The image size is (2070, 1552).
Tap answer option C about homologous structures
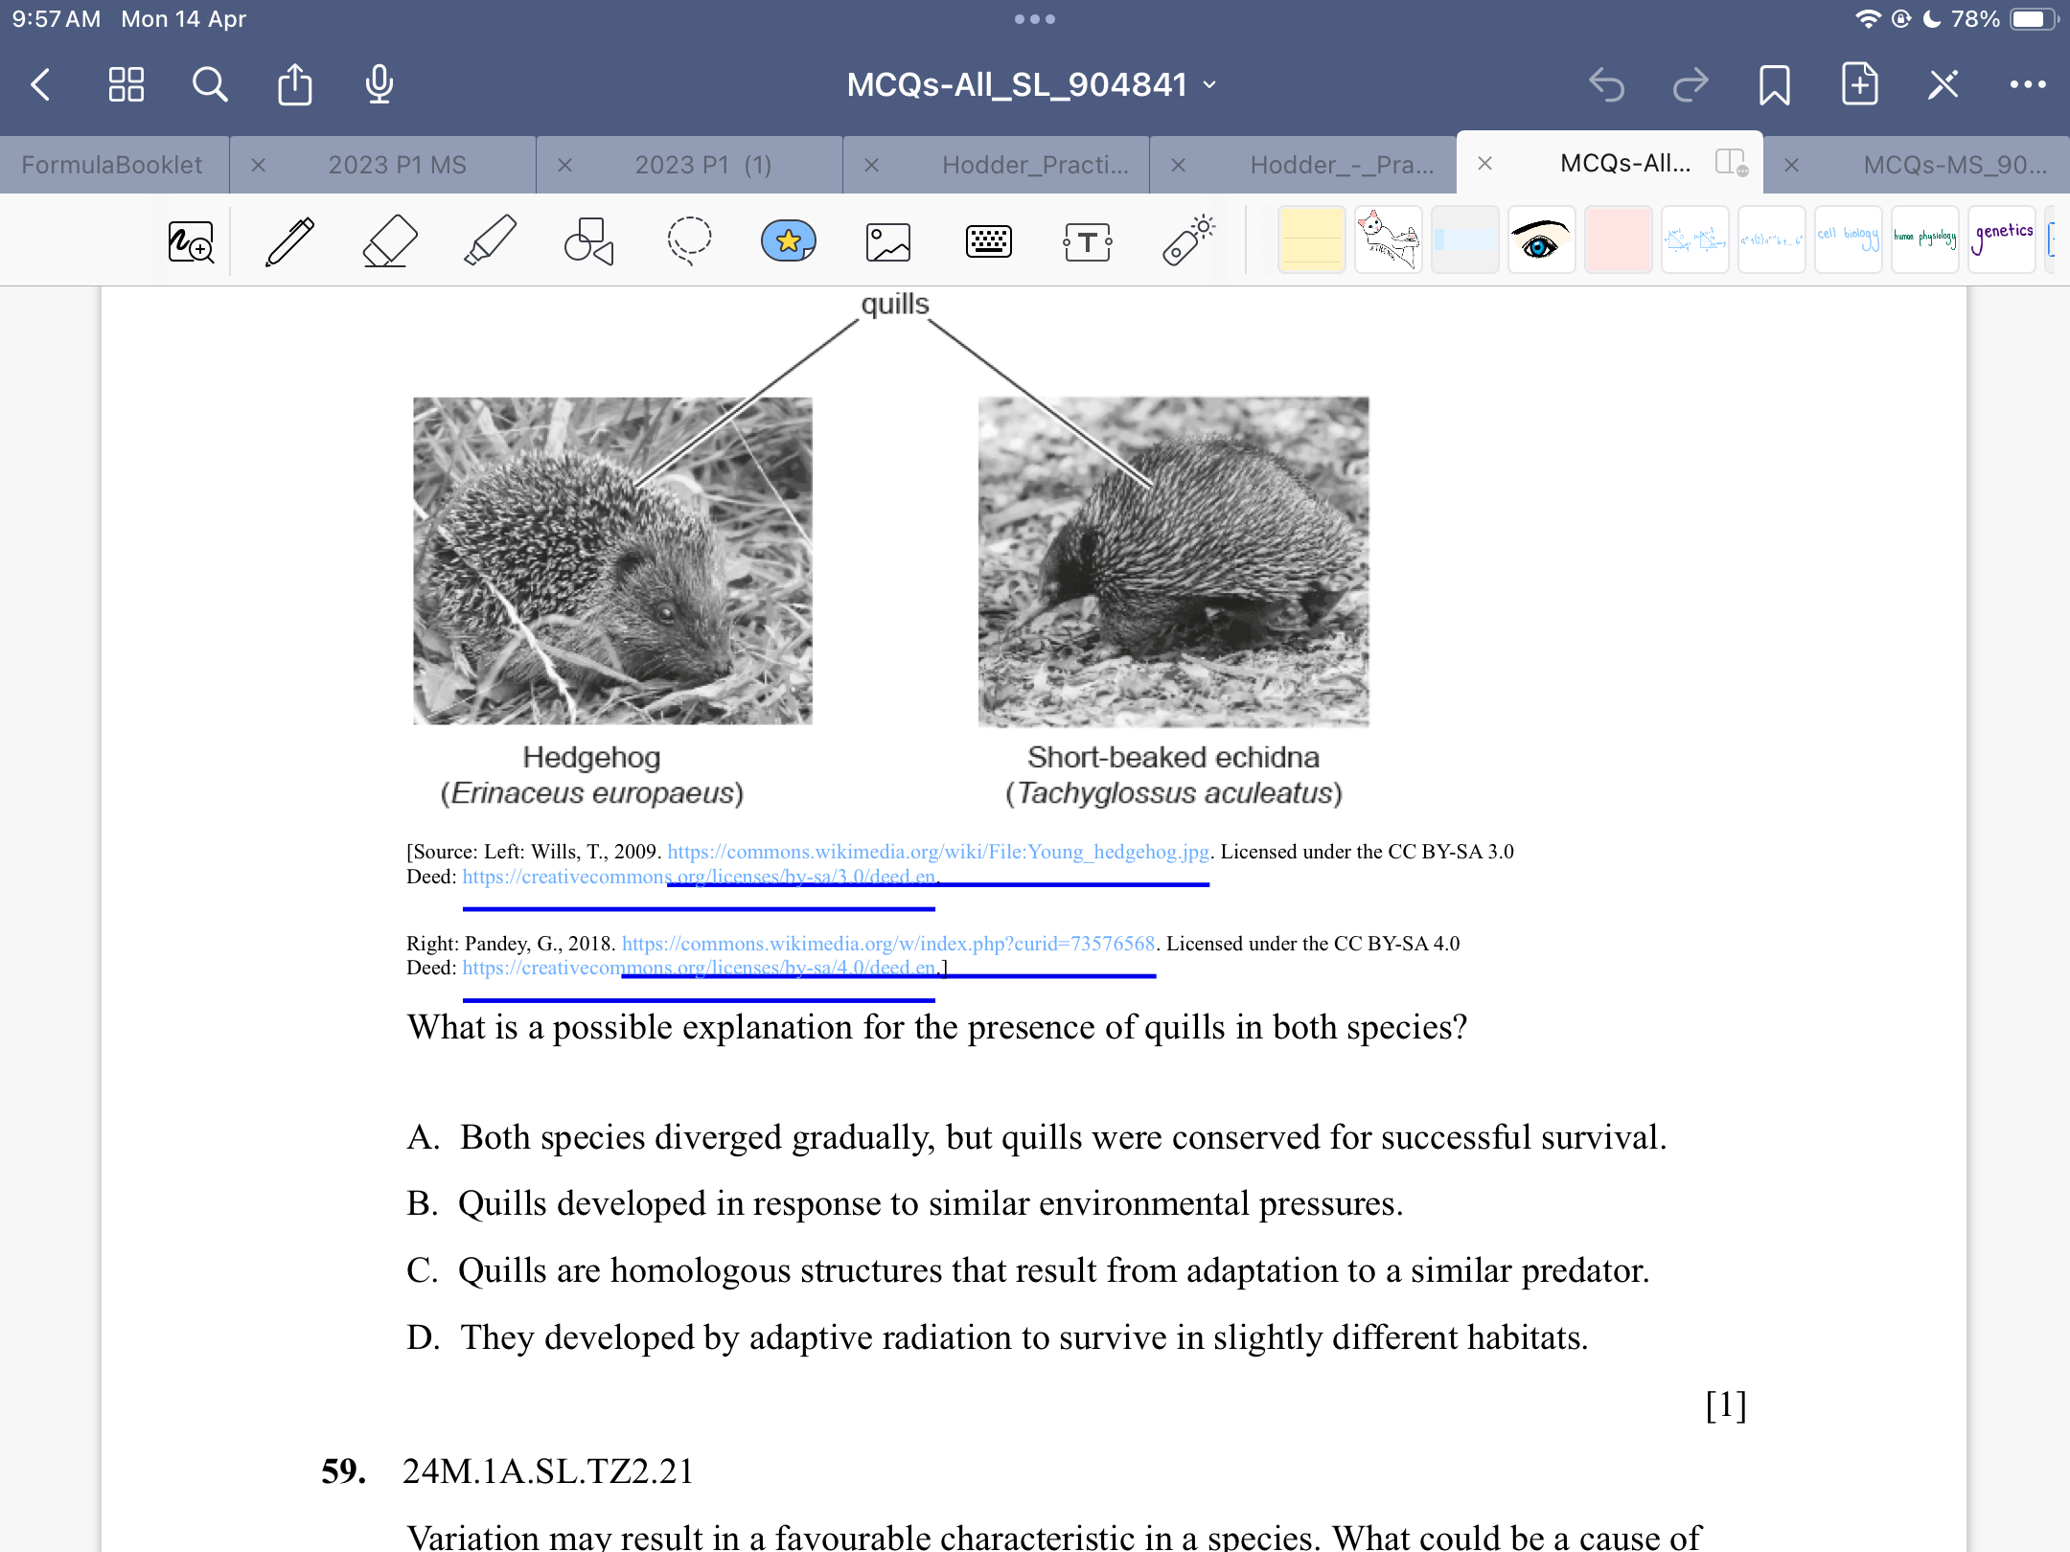pos(1027,1270)
